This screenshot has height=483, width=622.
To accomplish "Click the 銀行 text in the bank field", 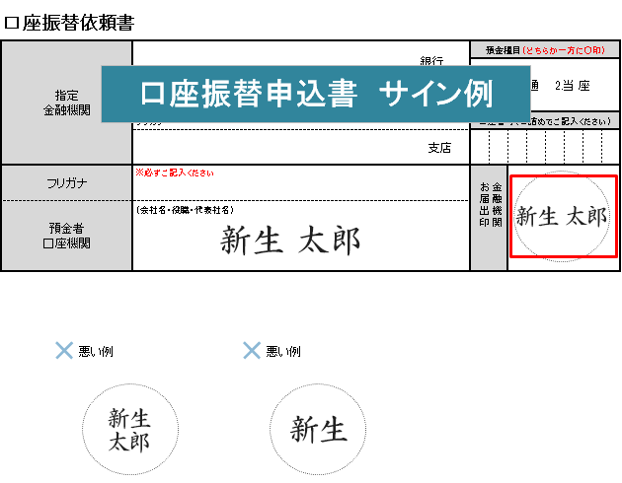I will tap(430, 61).
